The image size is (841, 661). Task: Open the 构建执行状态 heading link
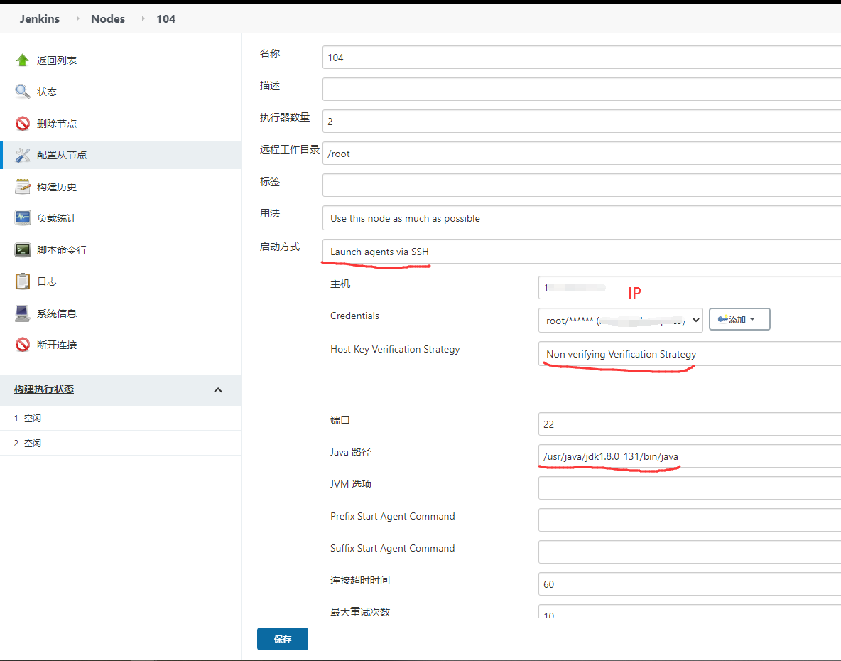(44, 389)
